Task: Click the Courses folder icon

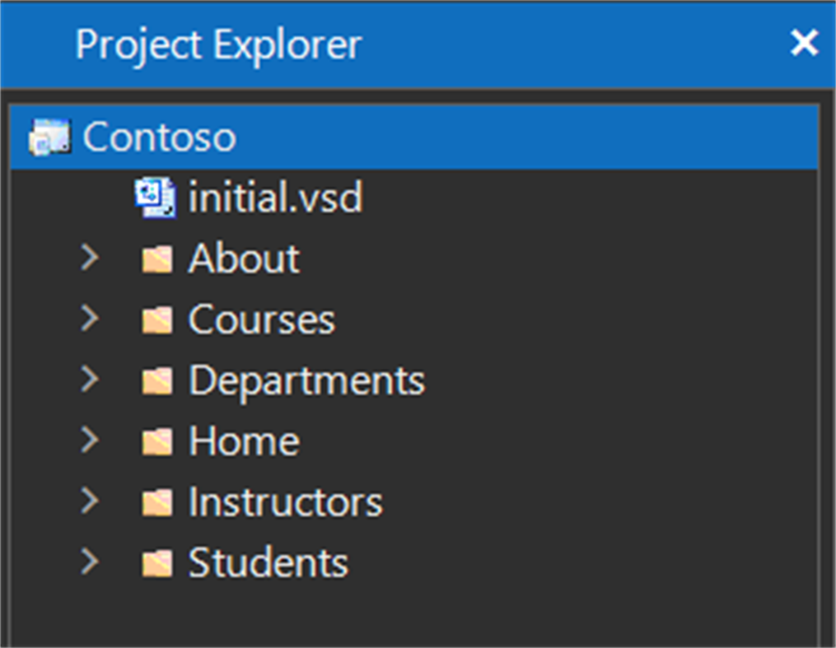Action: pyautogui.click(x=156, y=320)
